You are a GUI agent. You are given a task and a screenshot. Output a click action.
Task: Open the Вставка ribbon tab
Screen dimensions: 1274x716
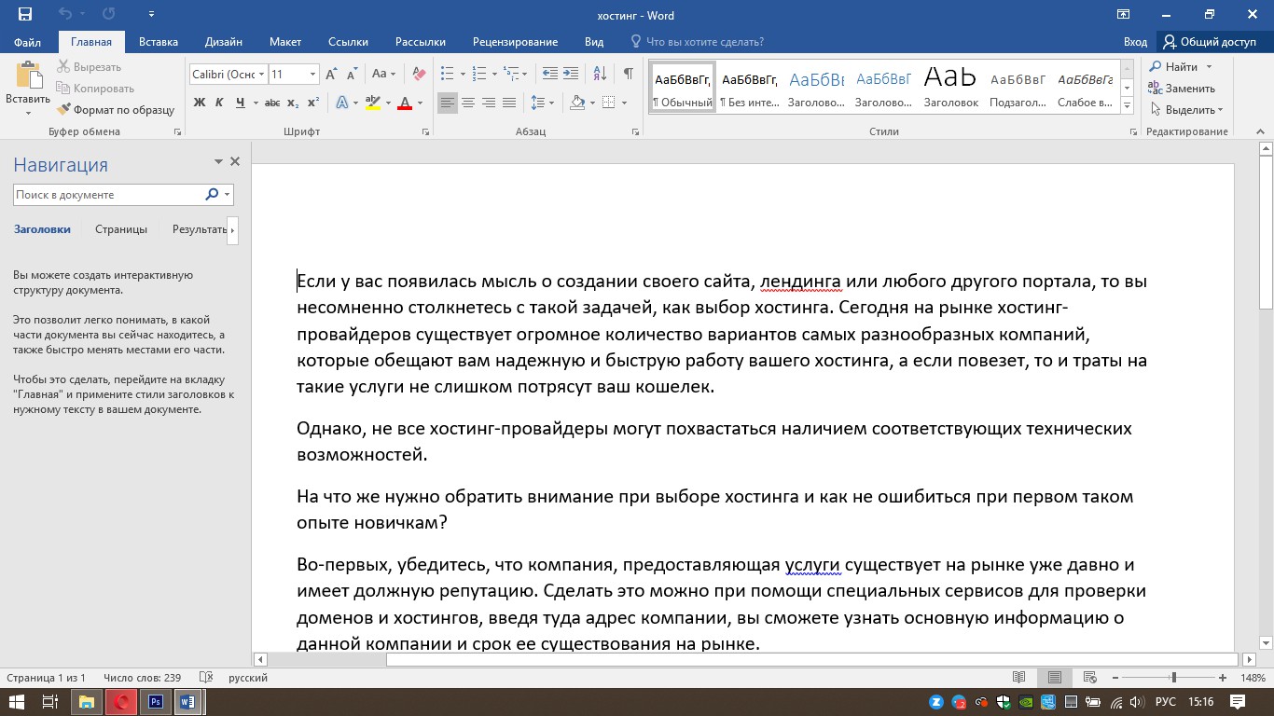click(x=159, y=42)
